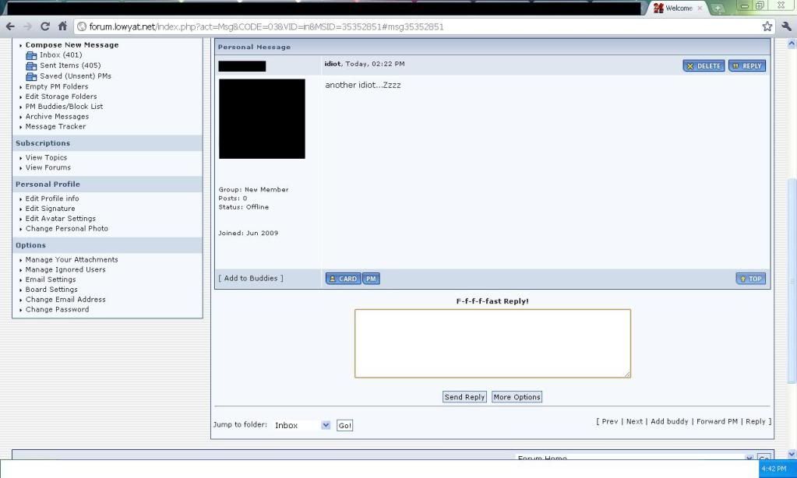
Task: Click inside the fast reply text box
Action: click(x=492, y=343)
